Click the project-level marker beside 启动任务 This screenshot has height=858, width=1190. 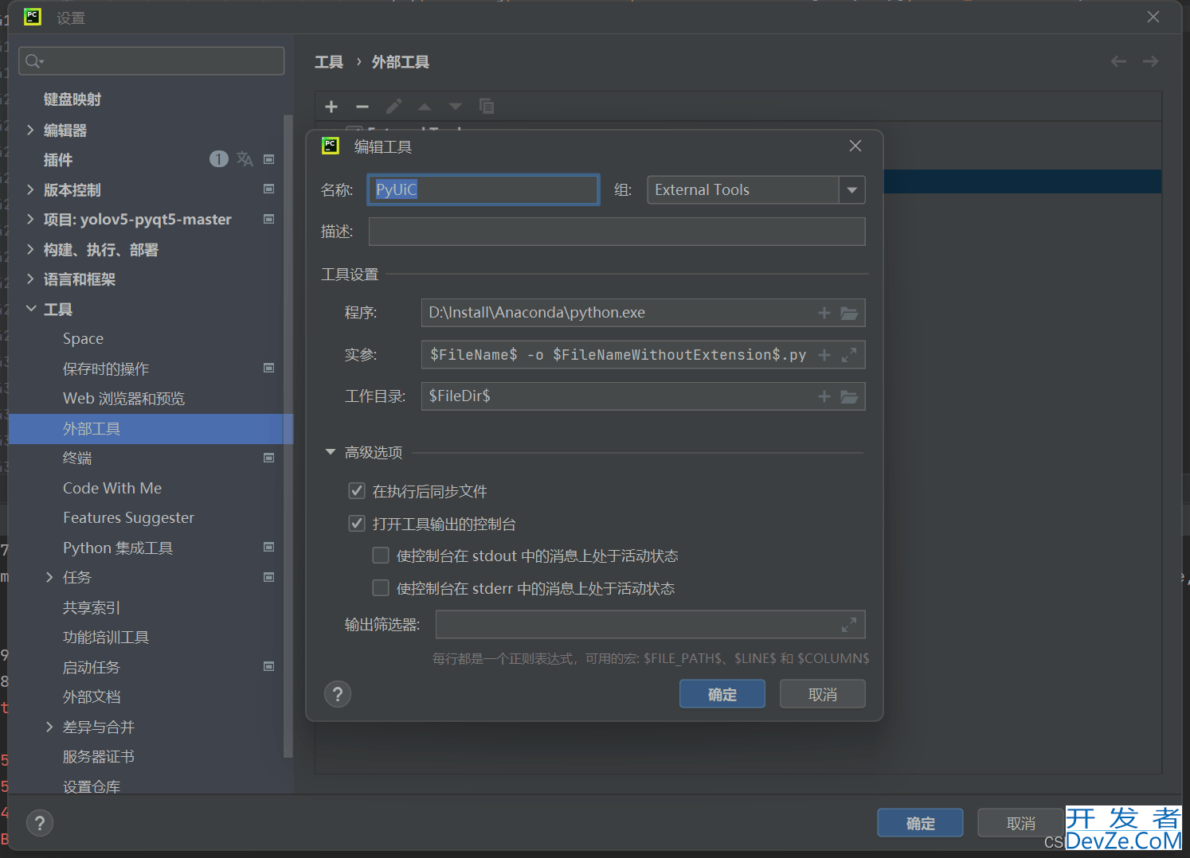[x=269, y=666]
